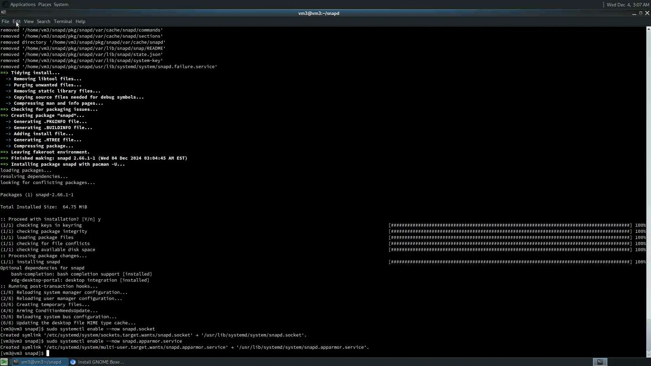Click the show desktop icon in bottom panel
This screenshot has width=651, height=366.
coord(4,362)
